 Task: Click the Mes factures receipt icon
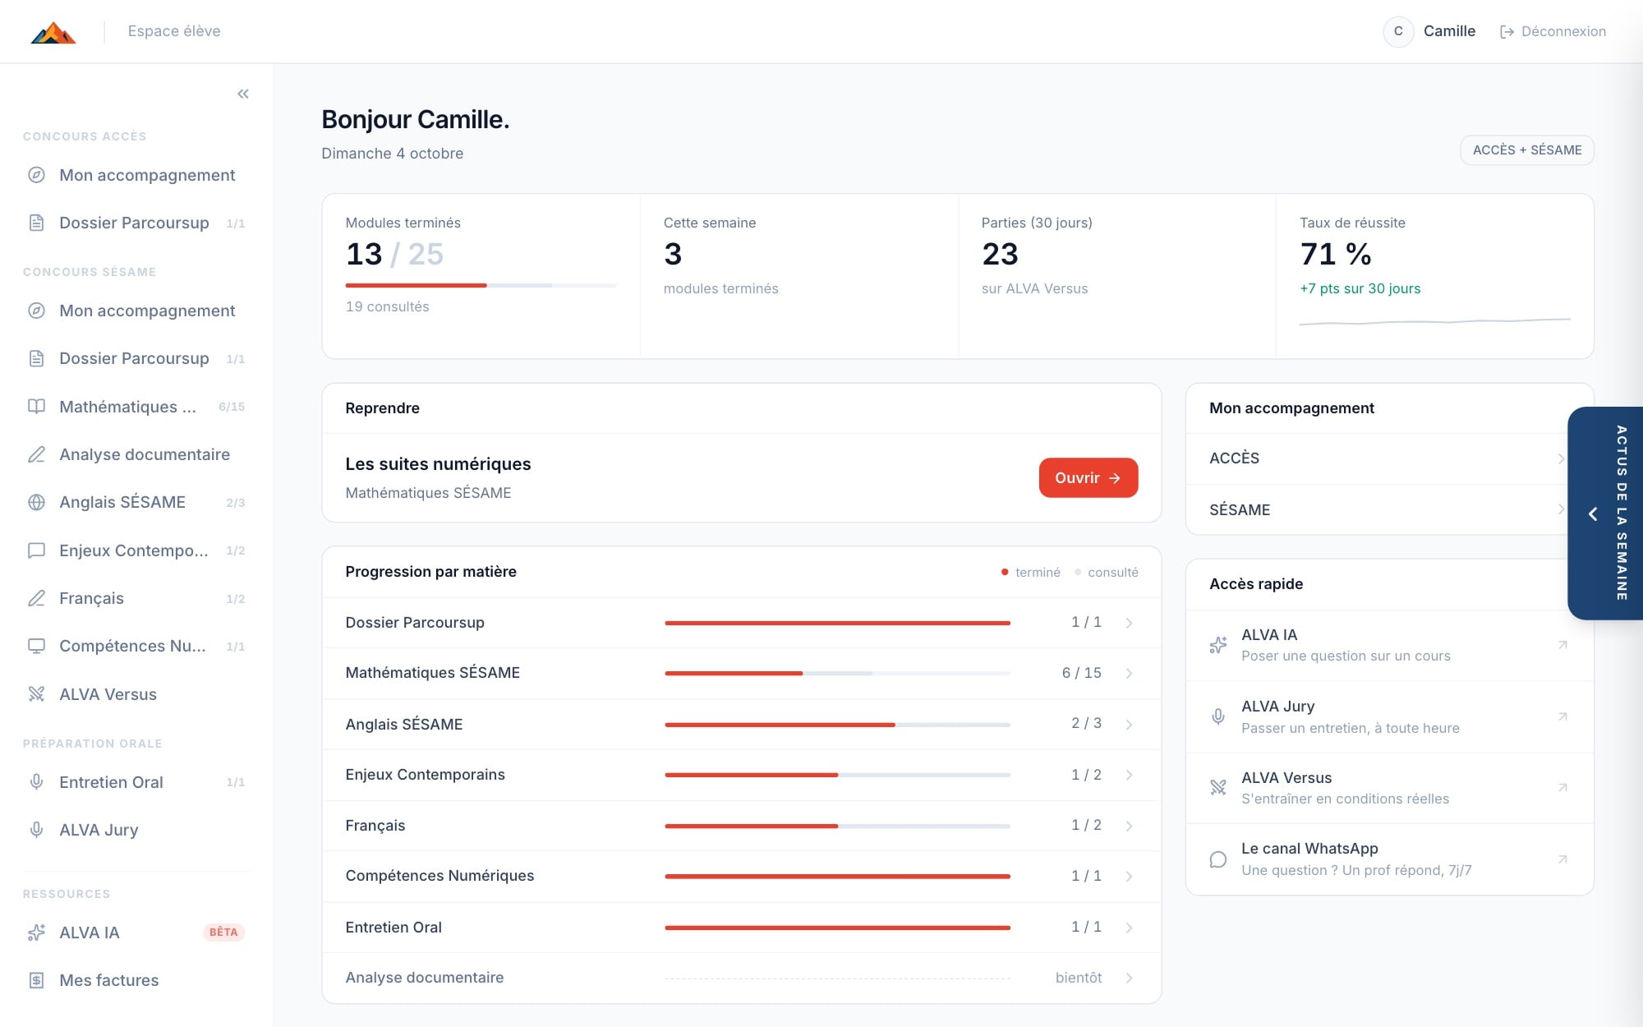(36, 980)
